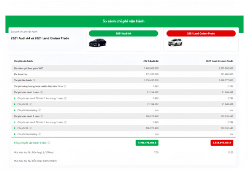
Task: Open the white Land Cruiser Prado car thumbnail
Action: tap(175, 42)
